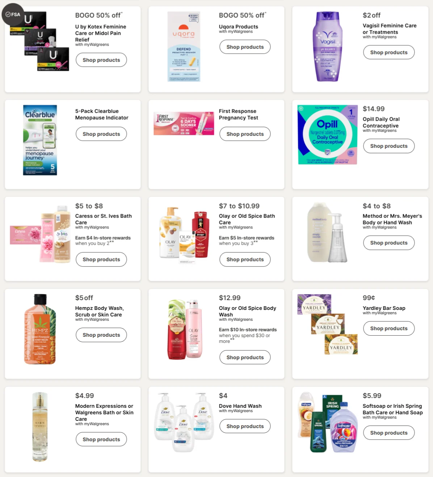
Task: Click the FSA badge icon
Action: [x=13, y=14]
